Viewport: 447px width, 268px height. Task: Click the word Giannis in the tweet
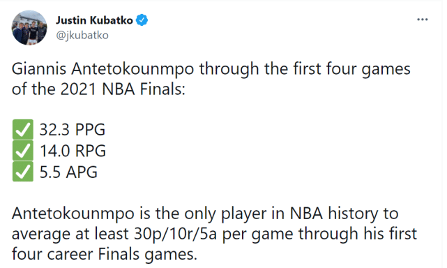tap(39, 69)
